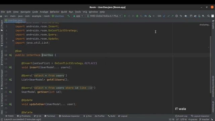This screenshot has height=121, width=215.
Task: Click the Launch succeeded status message
Action: point(23,120)
